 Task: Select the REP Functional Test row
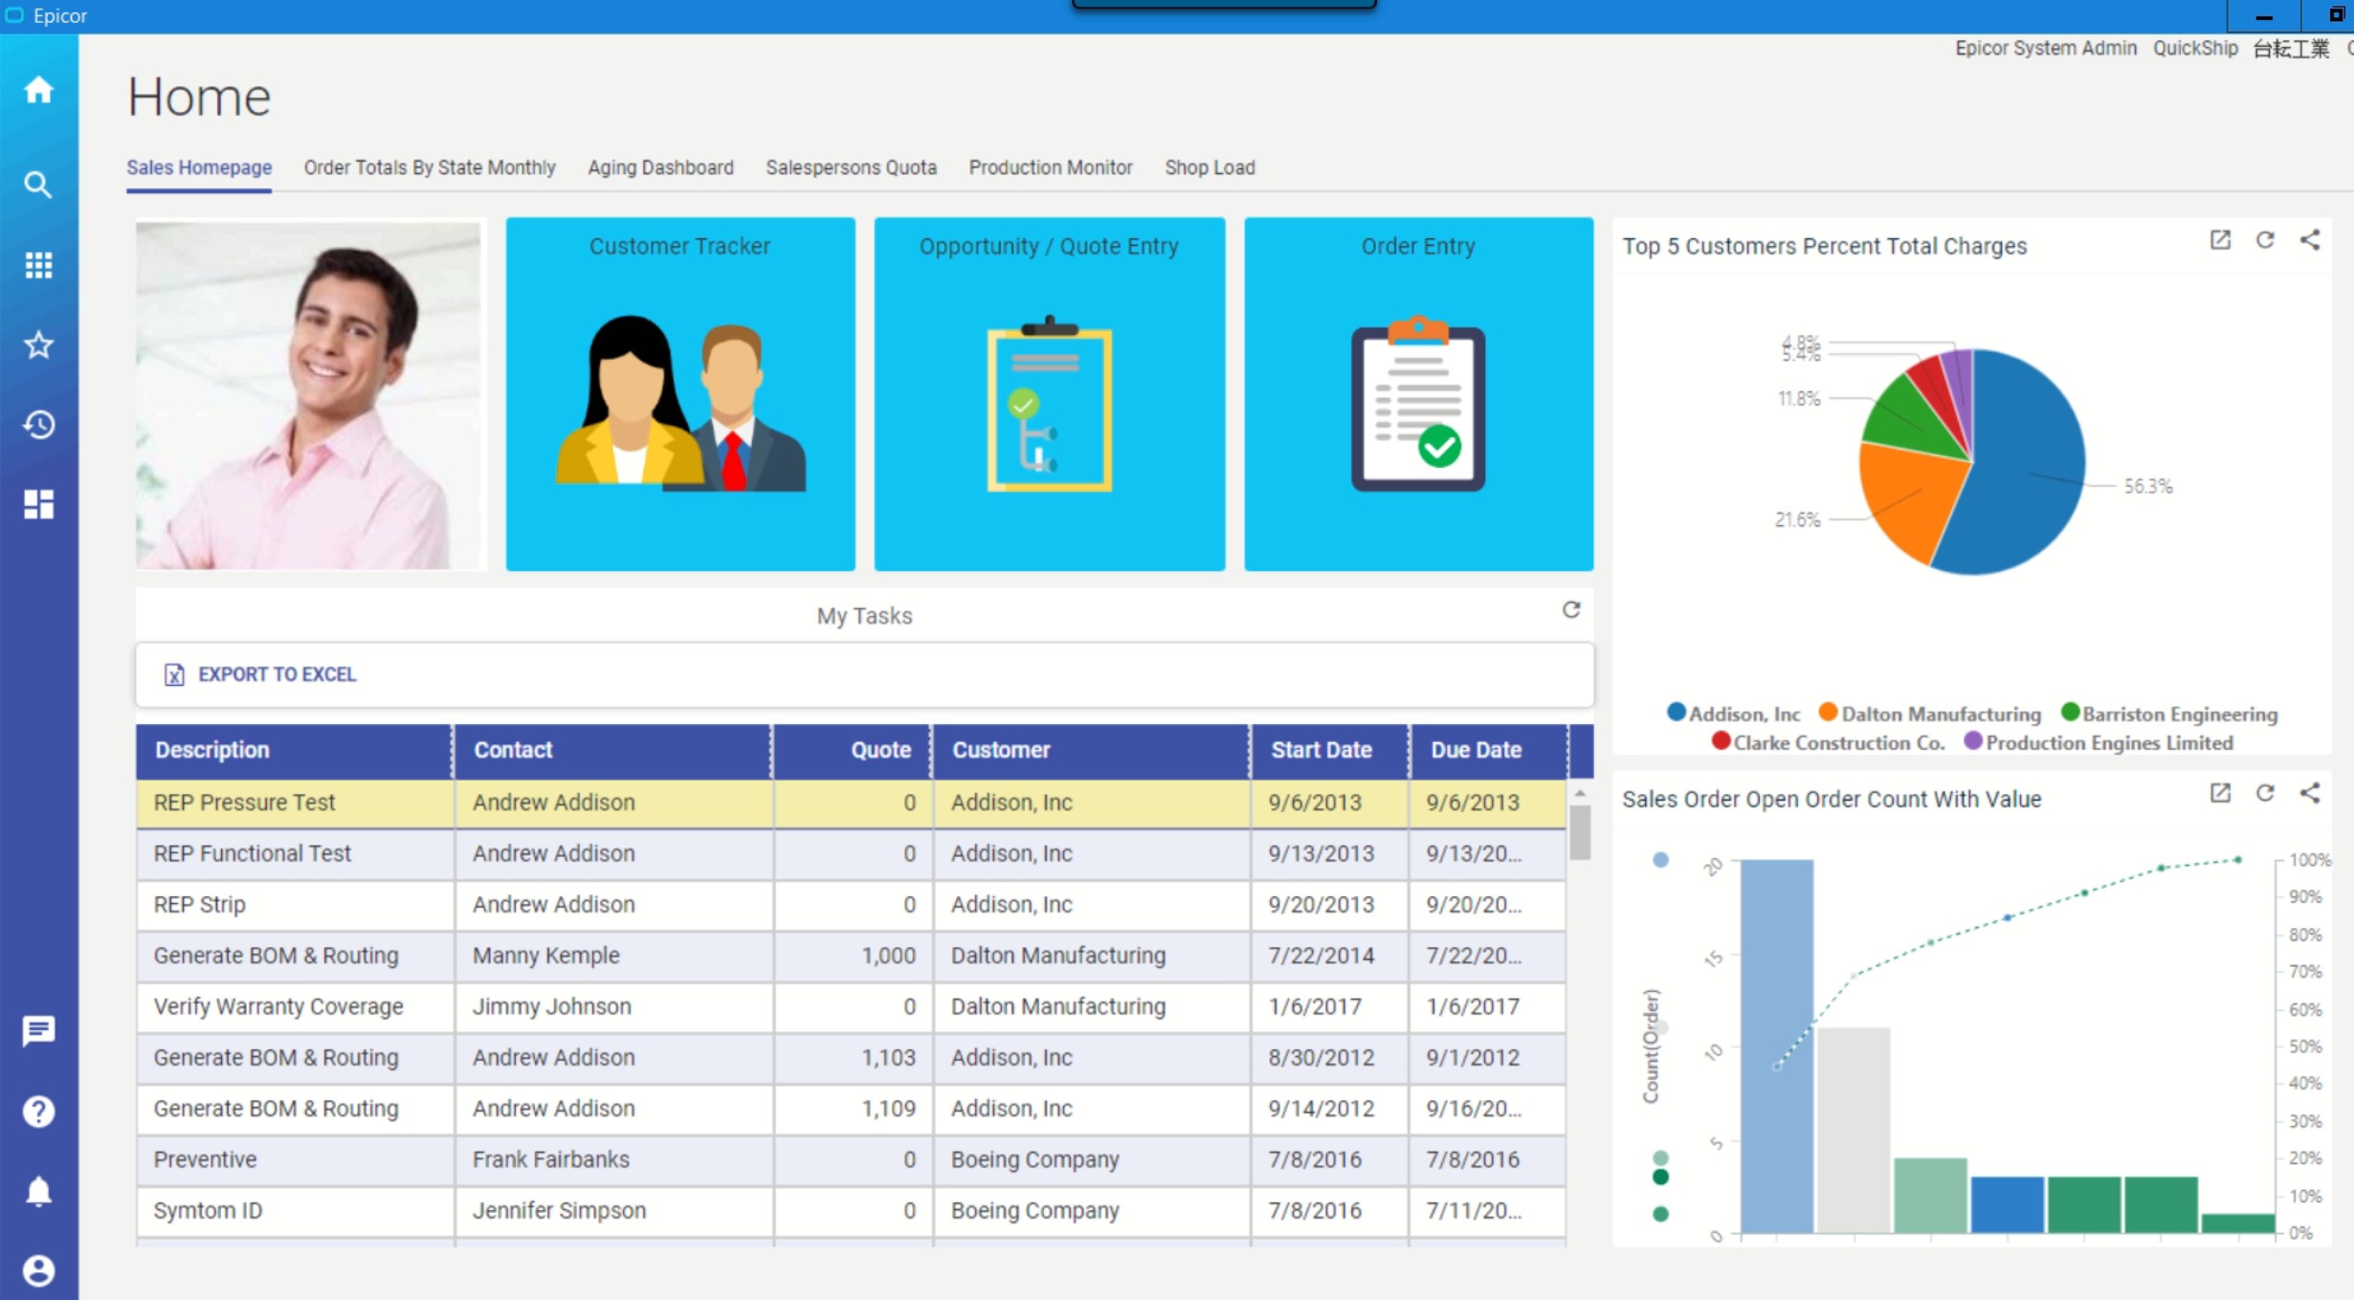[851, 853]
